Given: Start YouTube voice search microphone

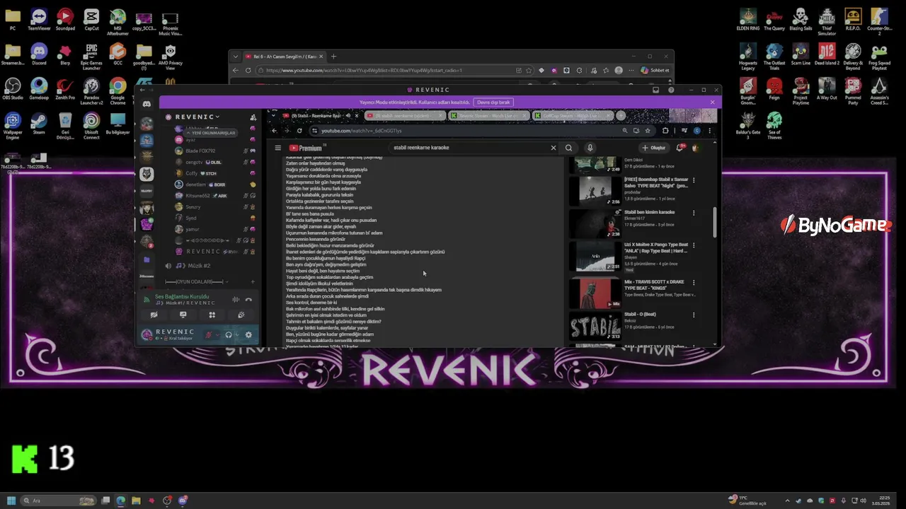Looking at the screenshot, I should click(x=590, y=148).
